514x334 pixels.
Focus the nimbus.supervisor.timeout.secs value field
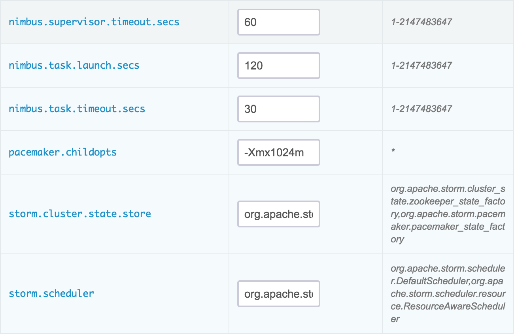click(278, 22)
